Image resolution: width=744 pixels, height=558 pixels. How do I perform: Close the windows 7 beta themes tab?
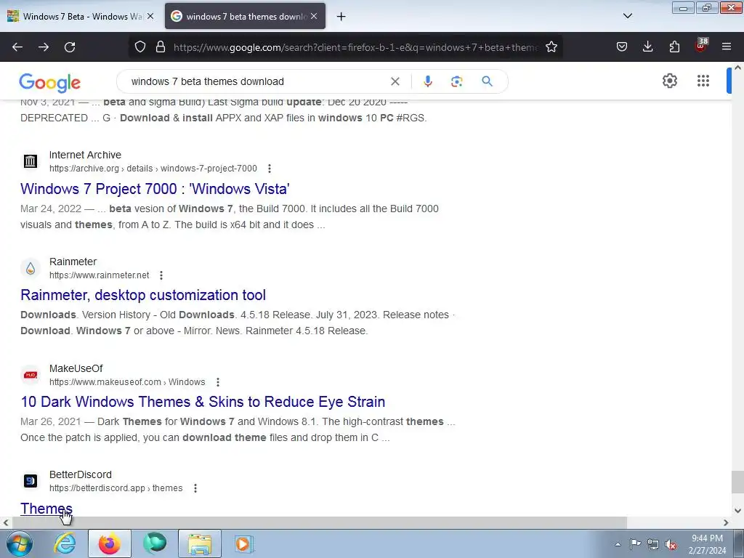[x=314, y=16]
